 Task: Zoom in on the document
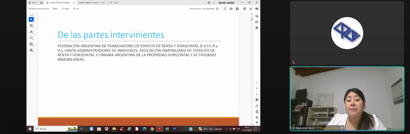point(257,118)
